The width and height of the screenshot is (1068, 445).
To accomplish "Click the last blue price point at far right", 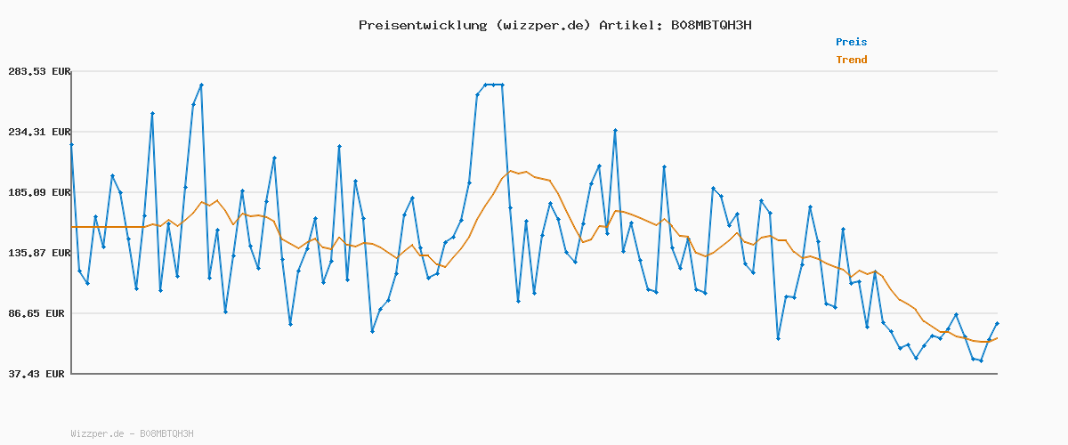I will (x=997, y=324).
